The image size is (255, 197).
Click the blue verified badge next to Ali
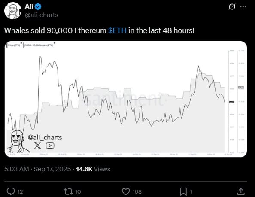pos(38,7)
